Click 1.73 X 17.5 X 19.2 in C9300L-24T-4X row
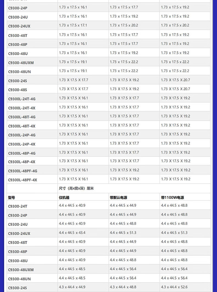The width and height of the screenshot is (217, 292). 176,107
